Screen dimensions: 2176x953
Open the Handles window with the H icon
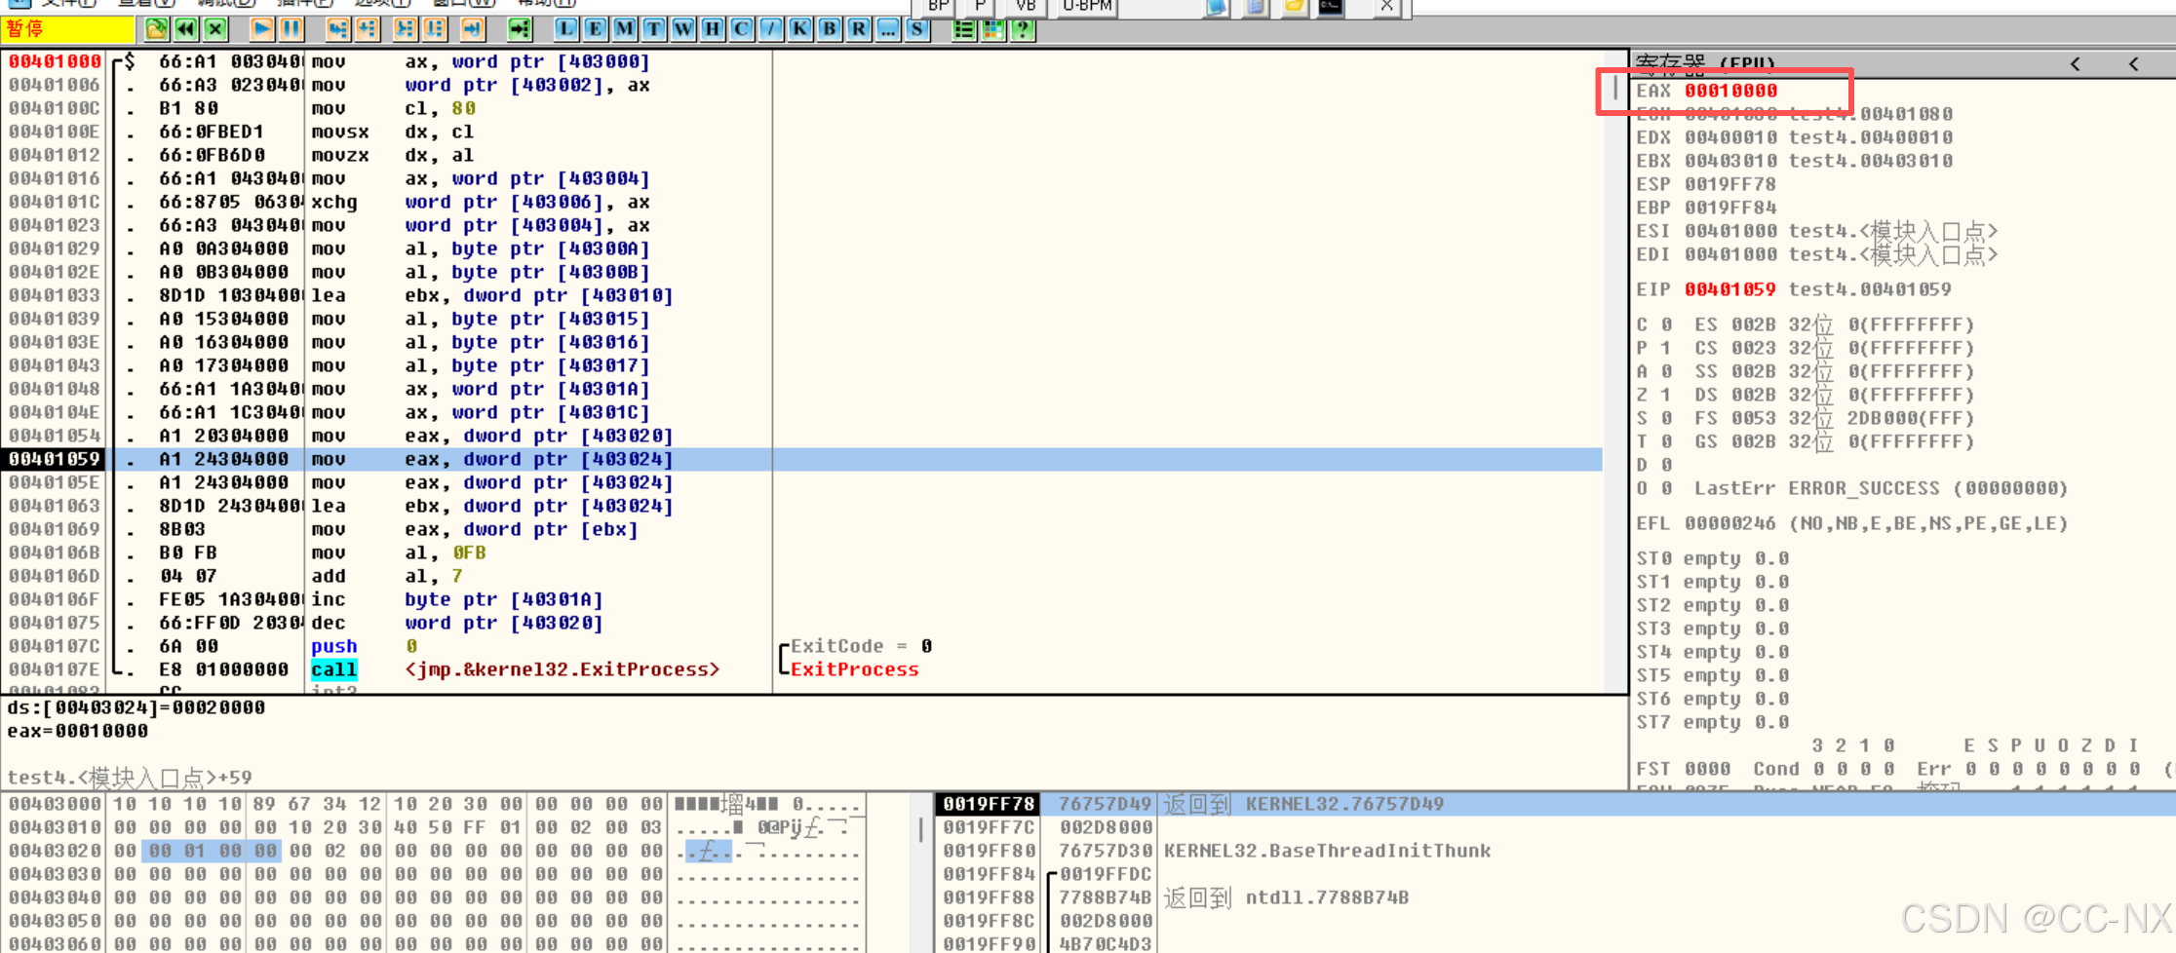(x=713, y=29)
